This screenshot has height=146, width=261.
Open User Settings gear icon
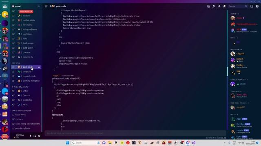39,136
